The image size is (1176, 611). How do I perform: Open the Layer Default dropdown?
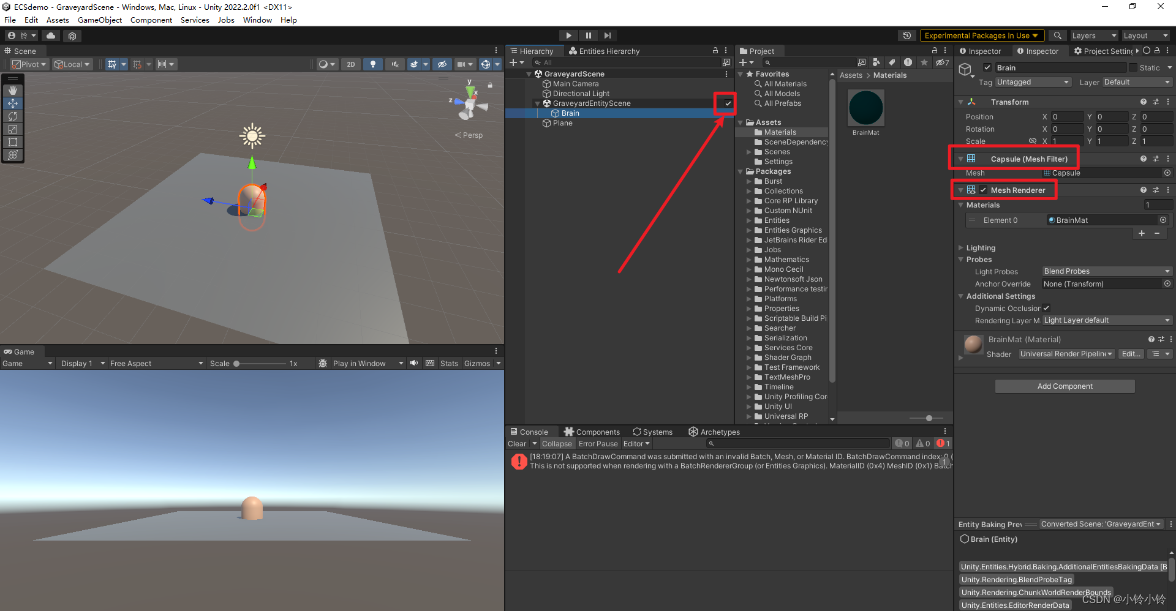[1137, 82]
